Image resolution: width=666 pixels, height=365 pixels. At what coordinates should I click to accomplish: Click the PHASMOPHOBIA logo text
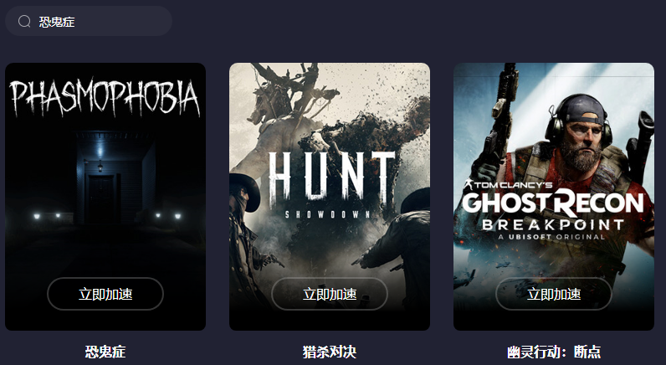pyautogui.click(x=105, y=99)
